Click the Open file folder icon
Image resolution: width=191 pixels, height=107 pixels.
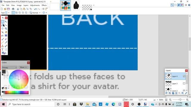coord(5,9)
